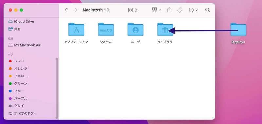Click the sidebar vertical scrollbar
This screenshot has width=262, height=124.
click(57, 88)
